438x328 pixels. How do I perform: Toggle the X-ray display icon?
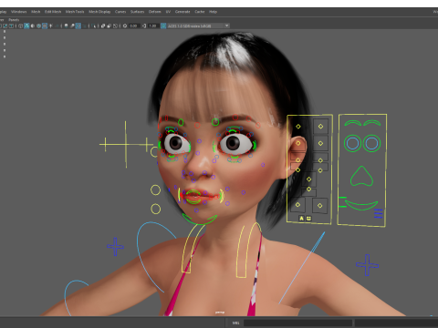(103, 26)
